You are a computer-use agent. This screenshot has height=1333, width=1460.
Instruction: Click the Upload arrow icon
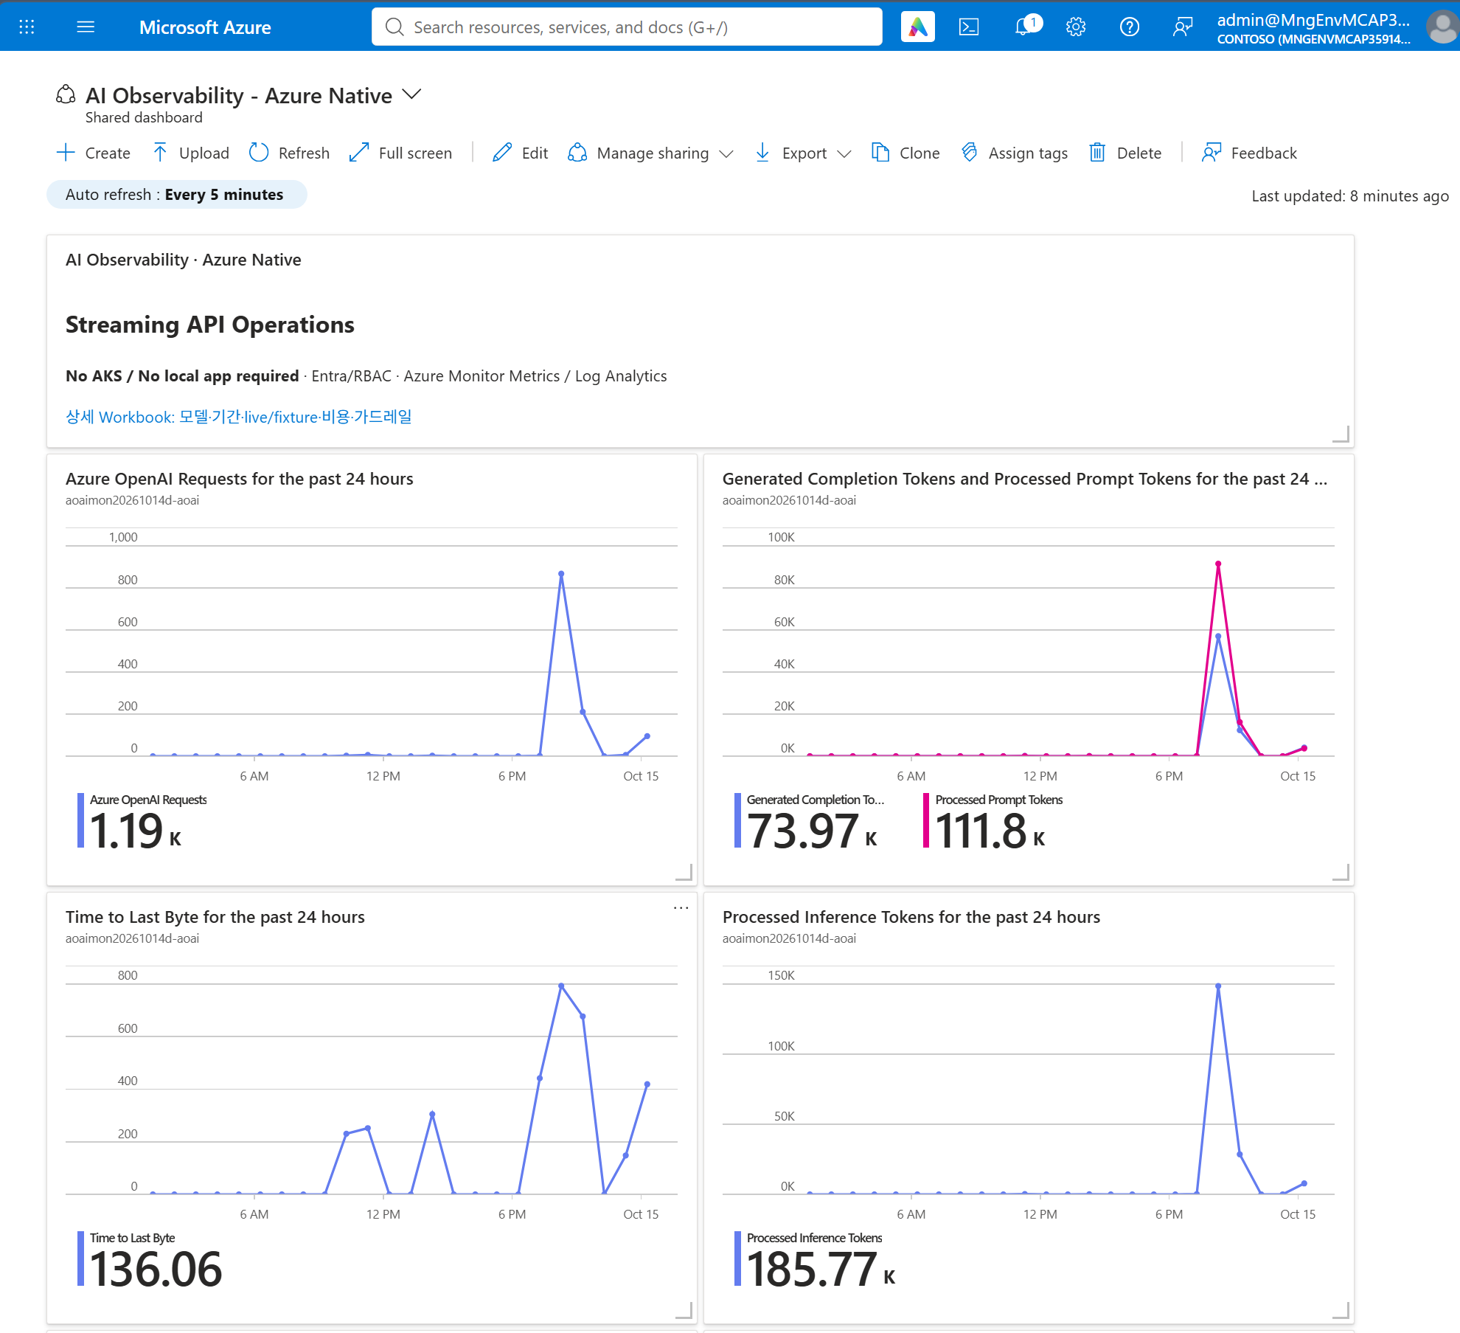(x=160, y=153)
